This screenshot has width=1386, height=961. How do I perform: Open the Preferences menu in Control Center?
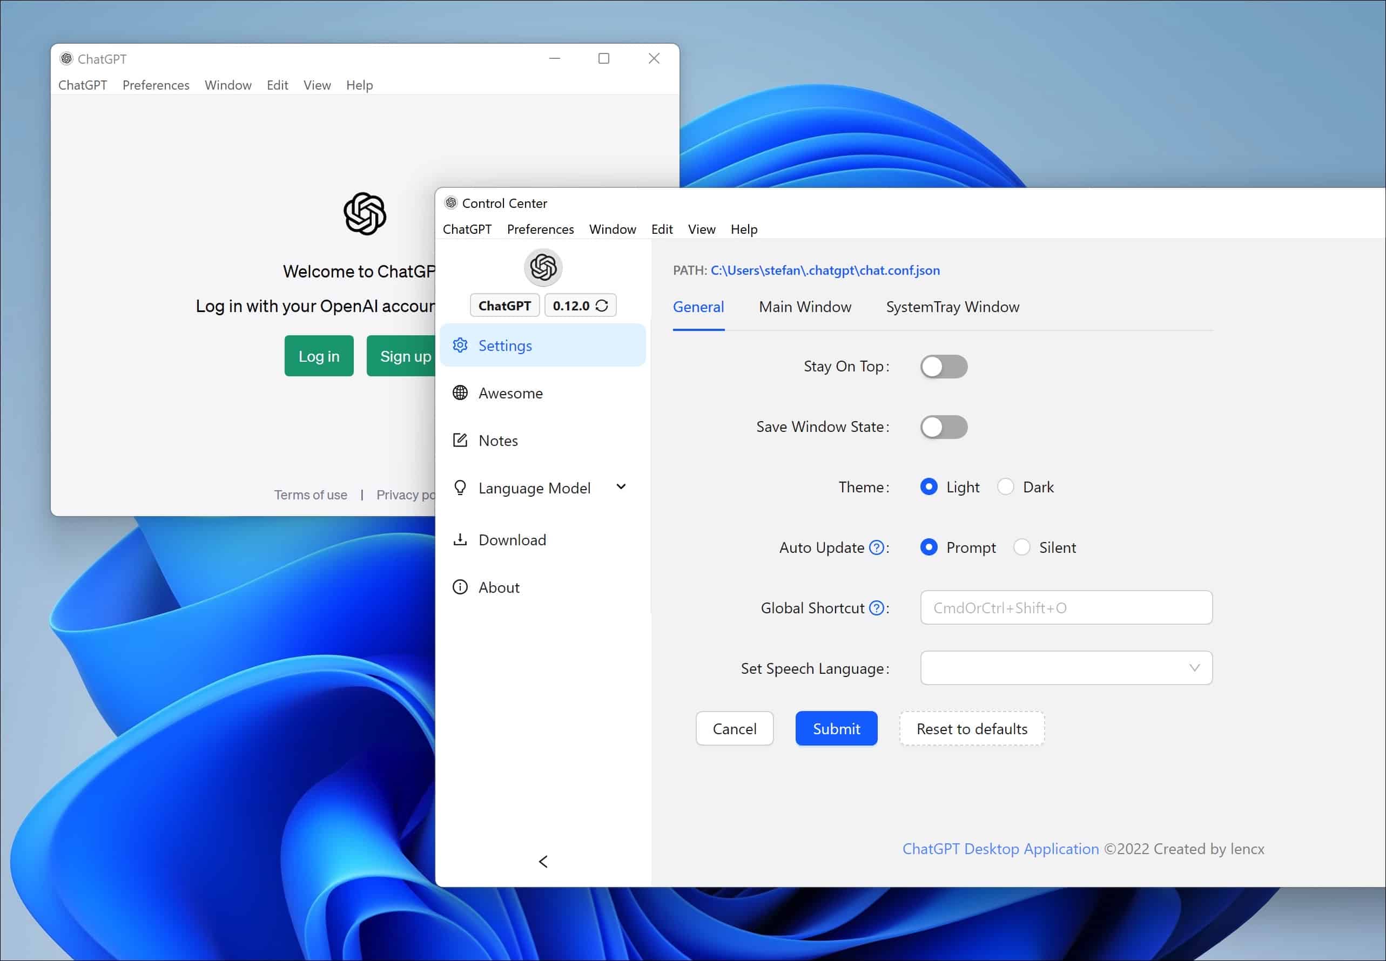tap(540, 229)
